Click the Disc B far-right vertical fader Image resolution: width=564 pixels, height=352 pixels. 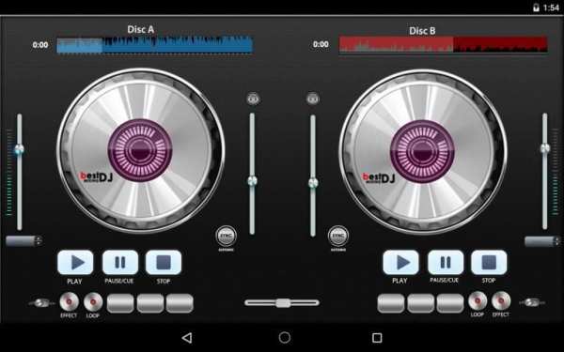(545, 171)
